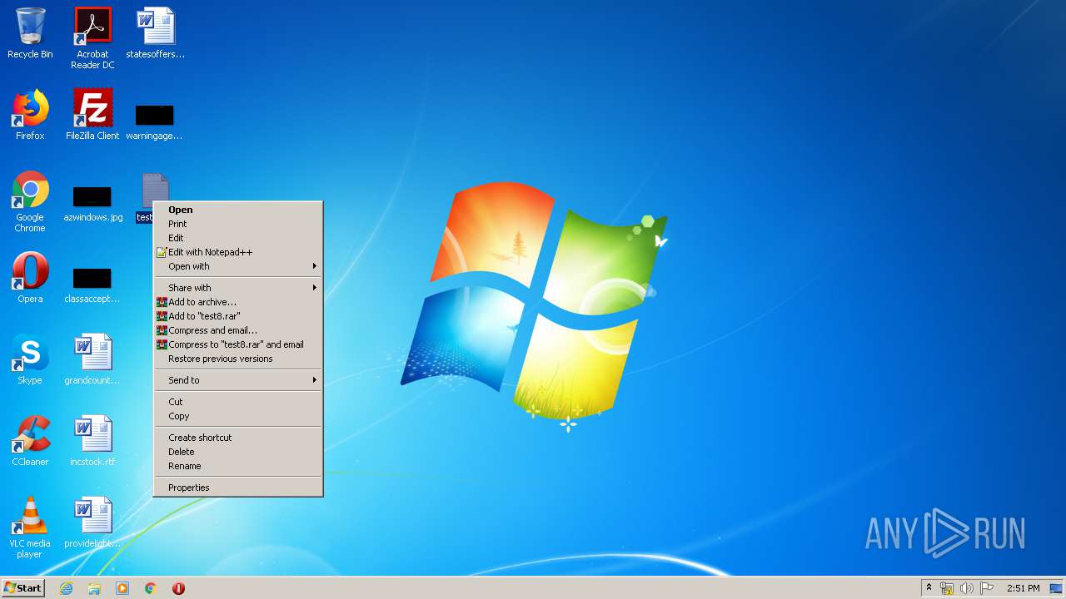Viewport: 1066px width, 599px height.
Task: Open the Action Center flag icon
Action: [x=987, y=588]
